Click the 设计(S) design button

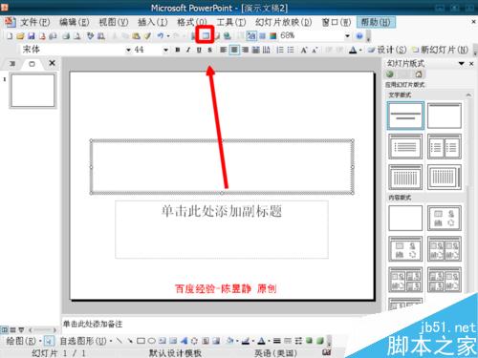tap(387, 50)
